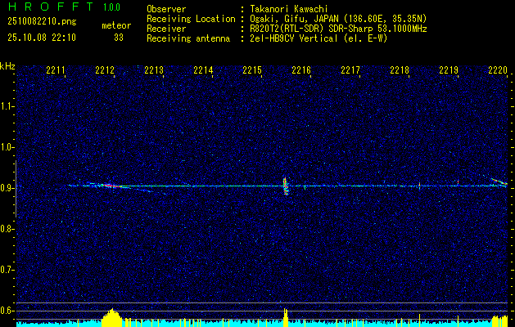Screen dimensions: 515x327
Task: Click the small echo spike near 2218.3
Action: (419, 186)
